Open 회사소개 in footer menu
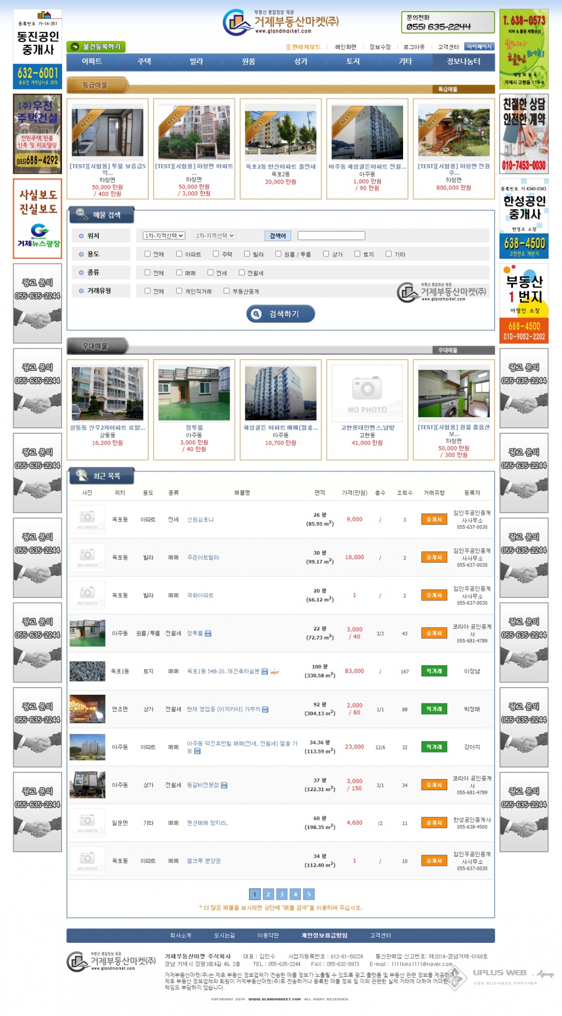Image resolution: width=562 pixels, height=1016 pixels. click(181, 936)
